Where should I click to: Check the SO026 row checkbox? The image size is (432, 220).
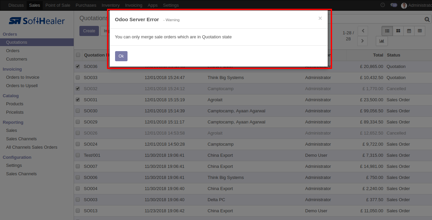[x=78, y=133]
